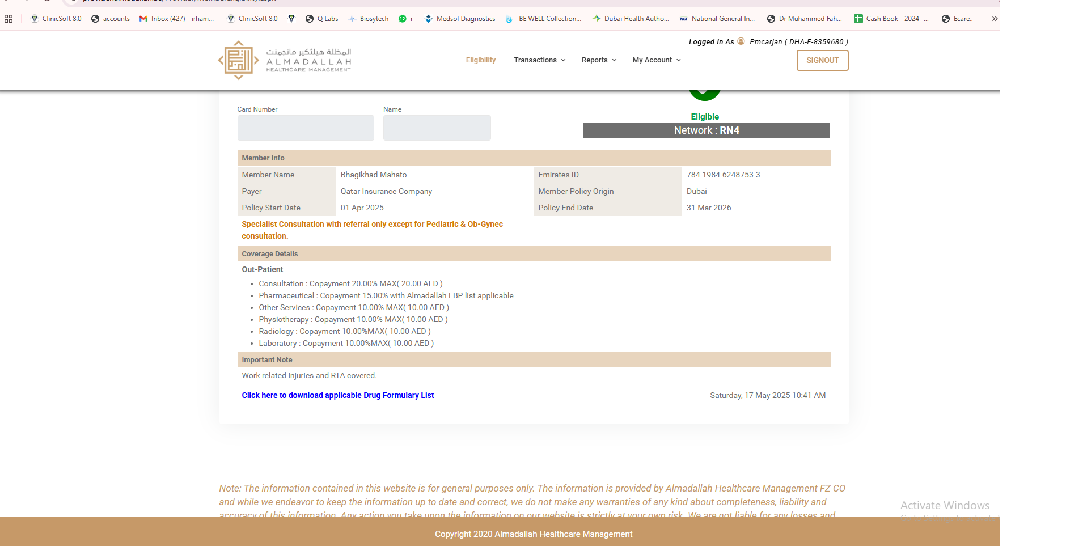Show more bookmarks with the double chevron
This screenshot has height=546, width=1083.
(995, 19)
